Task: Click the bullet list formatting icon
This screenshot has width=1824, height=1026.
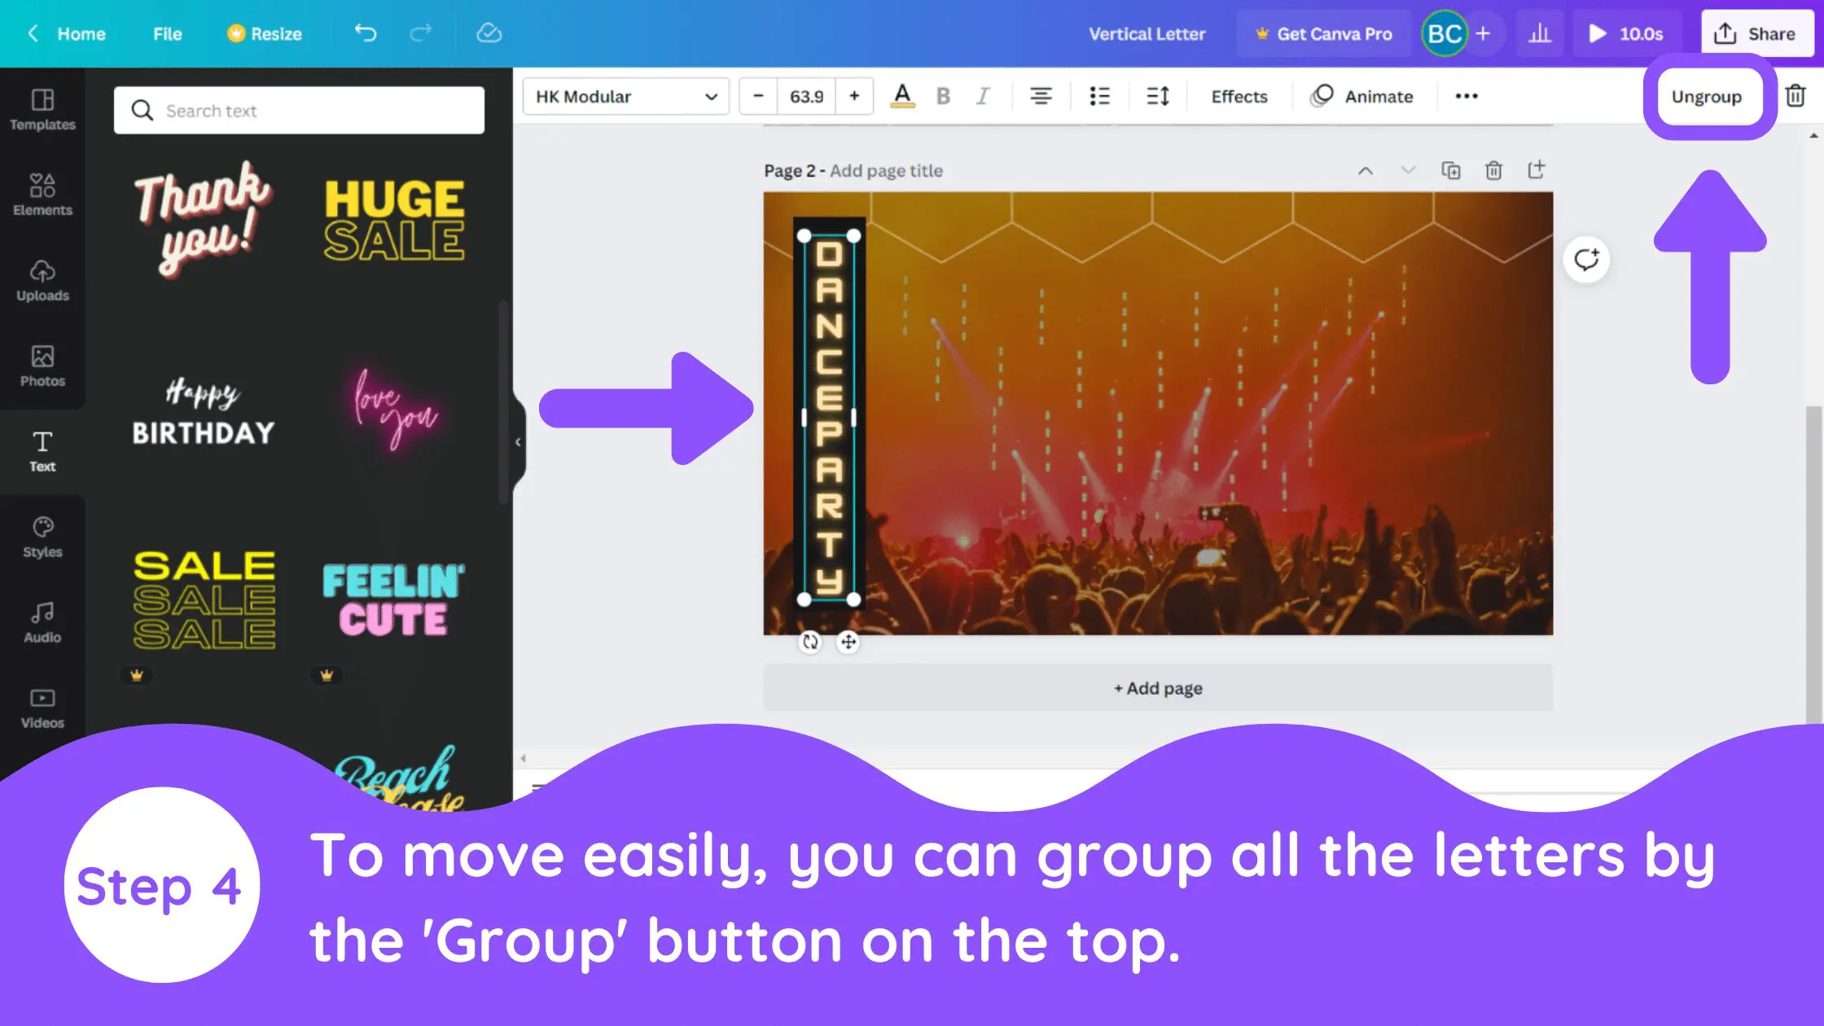Action: pyautogui.click(x=1098, y=96)
